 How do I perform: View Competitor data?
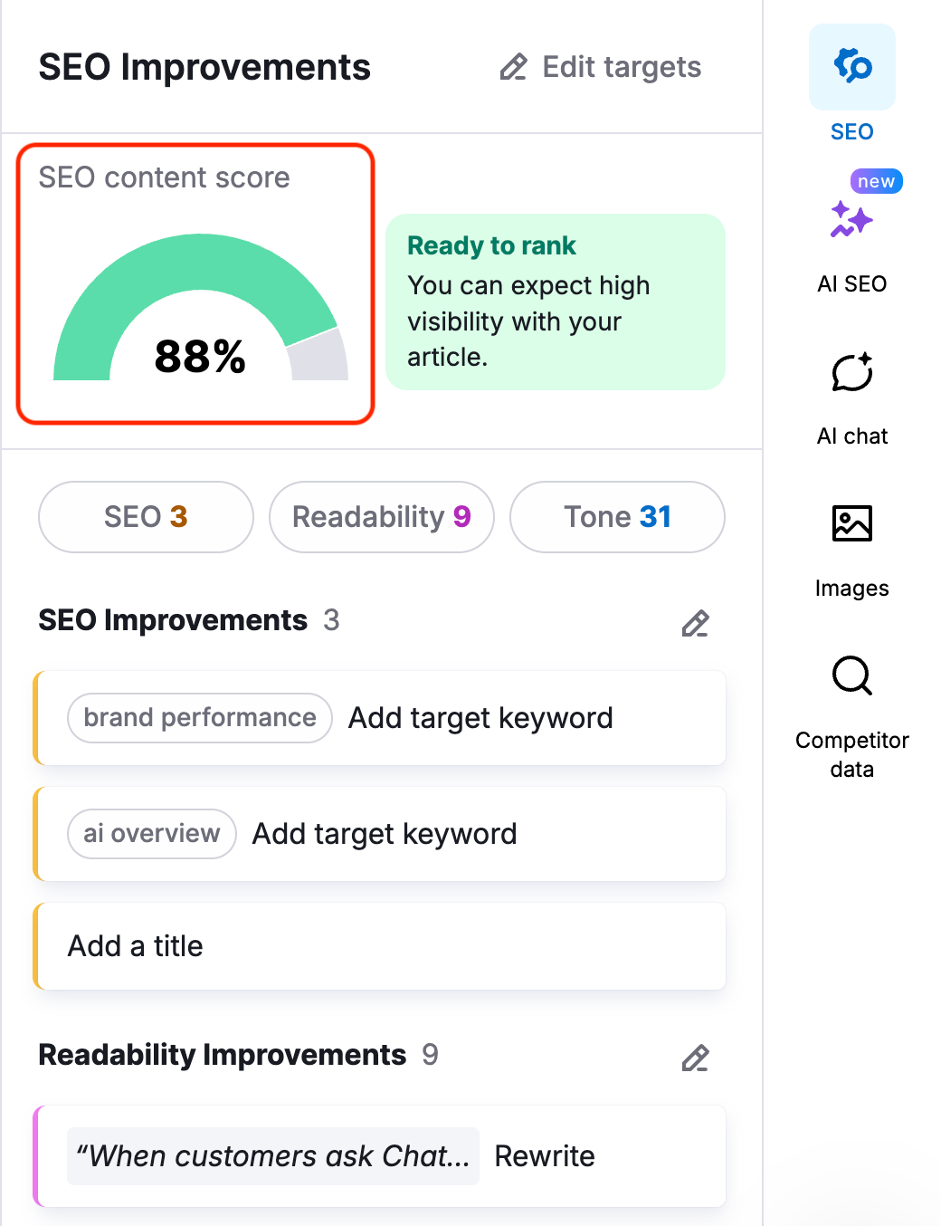coord(851,676)
